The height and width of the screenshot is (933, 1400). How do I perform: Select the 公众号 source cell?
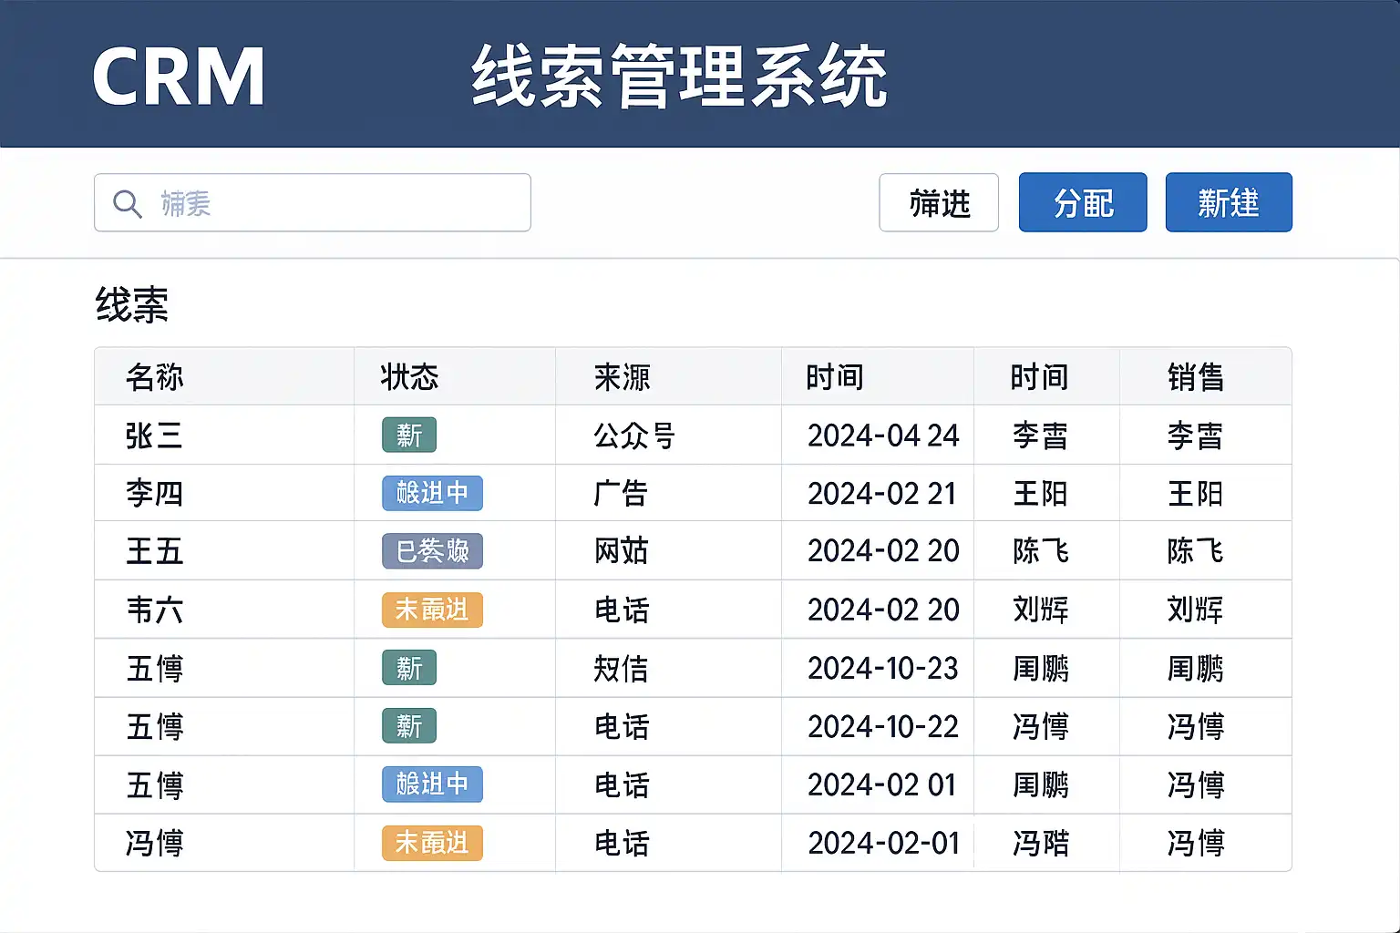[634, 436]
